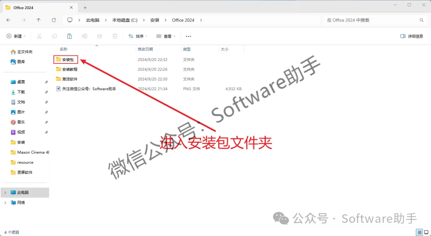This screenshot has height=236, width=431.
Task: Click the Rename icon in toolbar
Action: tap(85, 36)
